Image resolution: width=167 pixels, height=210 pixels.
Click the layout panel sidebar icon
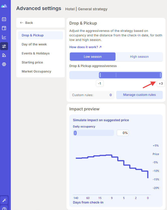click(x=4, y=28)
